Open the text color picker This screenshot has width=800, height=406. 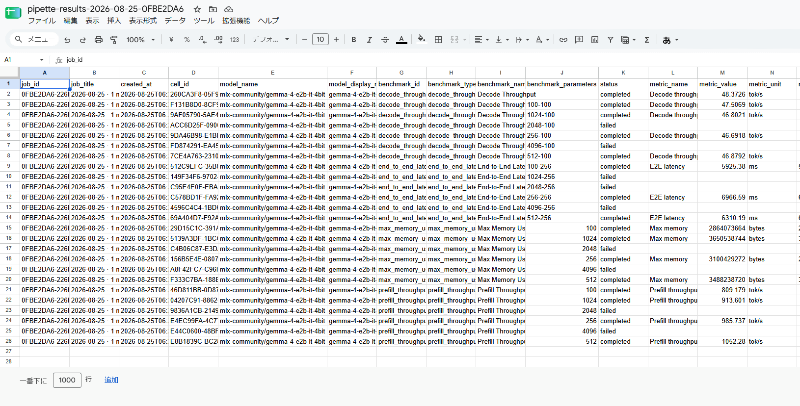401,40
